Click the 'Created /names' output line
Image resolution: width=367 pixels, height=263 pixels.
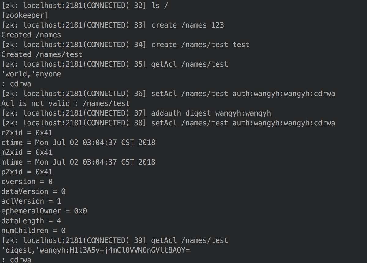tap(31, 35)
